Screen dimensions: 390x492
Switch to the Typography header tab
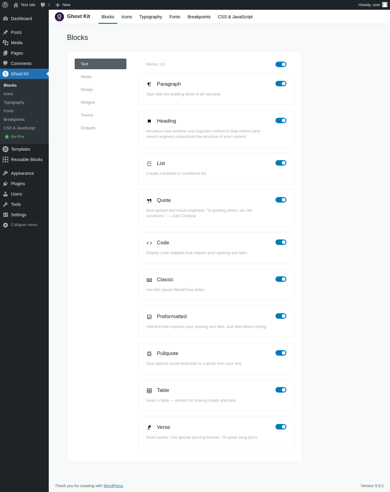151,17
